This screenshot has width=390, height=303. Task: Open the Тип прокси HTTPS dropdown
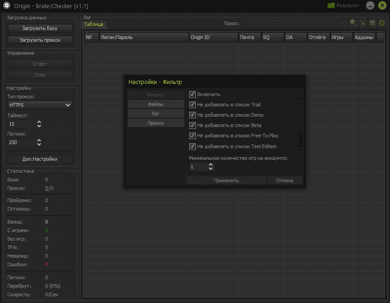coord(40,105)
